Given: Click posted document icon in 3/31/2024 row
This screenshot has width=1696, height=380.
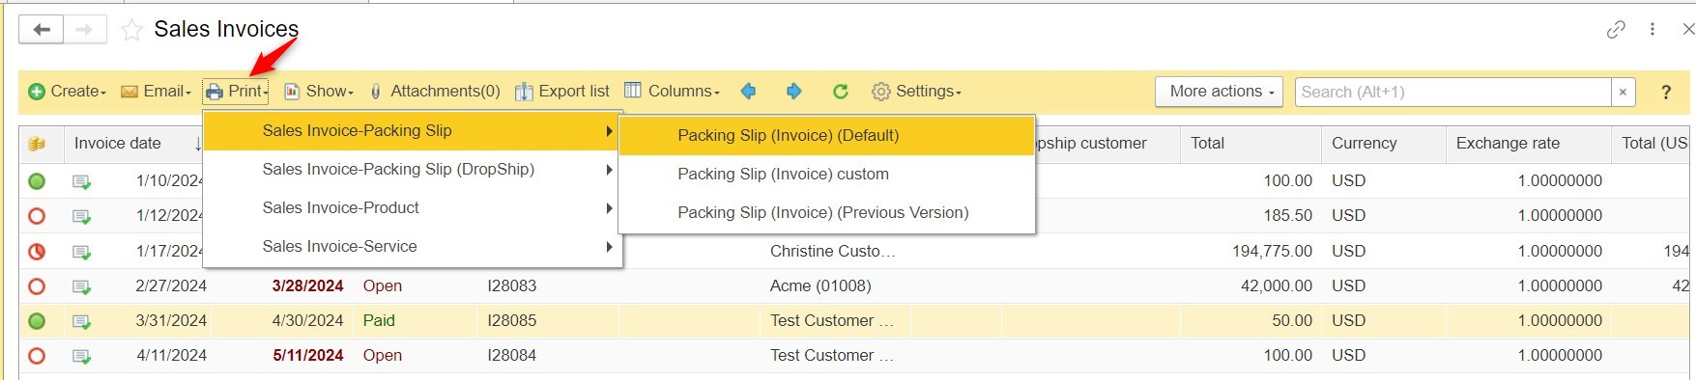Looking at the screenshot, I should 82,322.
